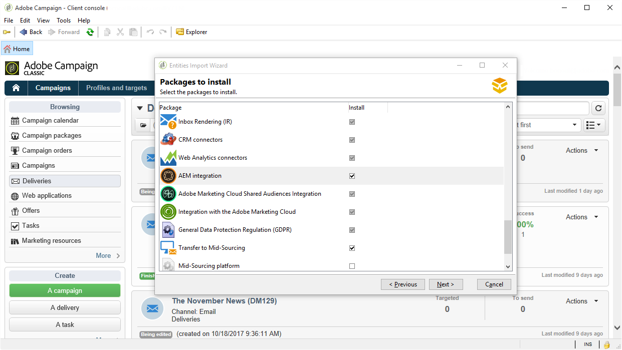Open the View menu
This screenshot has height=350, width=622.
coord(43,21)
